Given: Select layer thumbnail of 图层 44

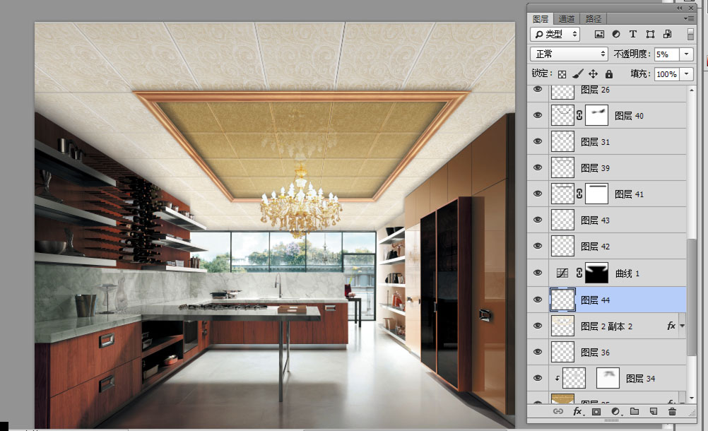Looking at the screenshot, I should [x=562, y=300].
